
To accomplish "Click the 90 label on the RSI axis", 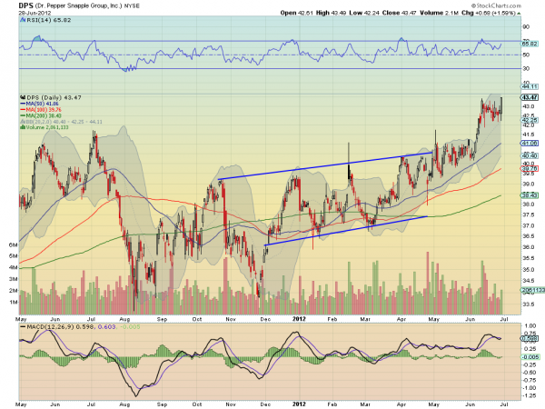I will pyautogui.click(x=526, y=26).
